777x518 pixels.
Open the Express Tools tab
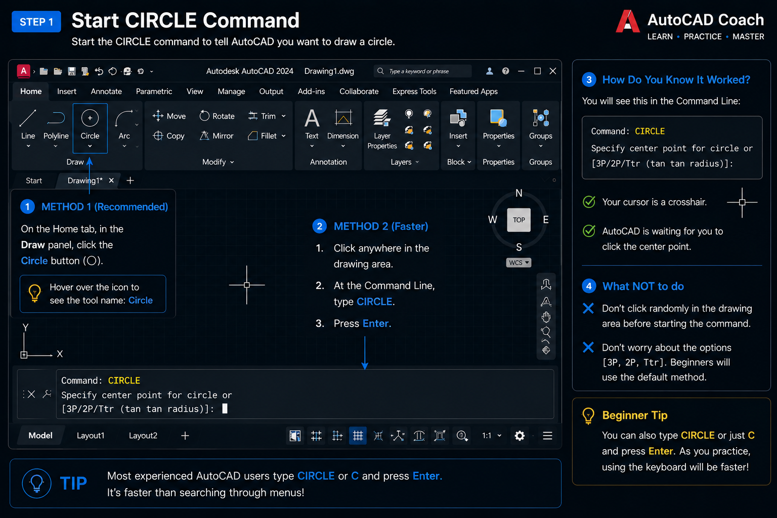(414, 92)
